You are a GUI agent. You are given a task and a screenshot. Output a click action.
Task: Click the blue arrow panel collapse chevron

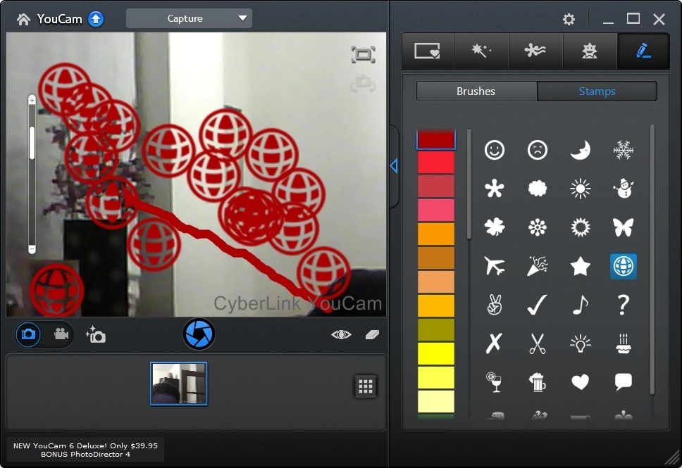[394, 166]
